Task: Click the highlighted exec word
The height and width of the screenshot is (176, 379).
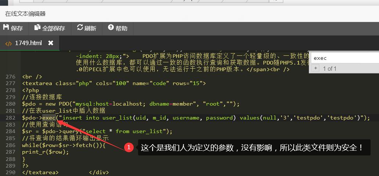Action: coord(49,118)
